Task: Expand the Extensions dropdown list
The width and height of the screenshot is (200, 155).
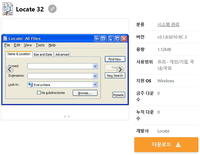Action: 95,76
